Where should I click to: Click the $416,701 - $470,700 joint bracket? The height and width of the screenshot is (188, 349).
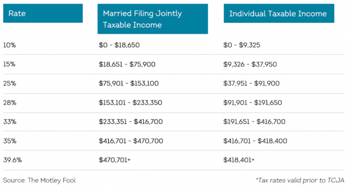click(x=131, y=141)
